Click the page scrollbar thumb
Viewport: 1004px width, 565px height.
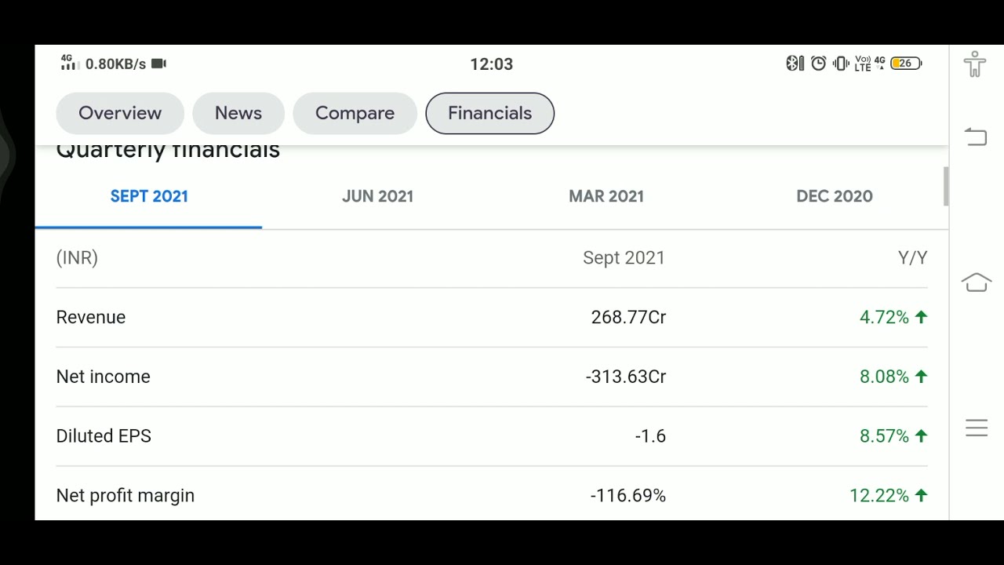[946, 187]
